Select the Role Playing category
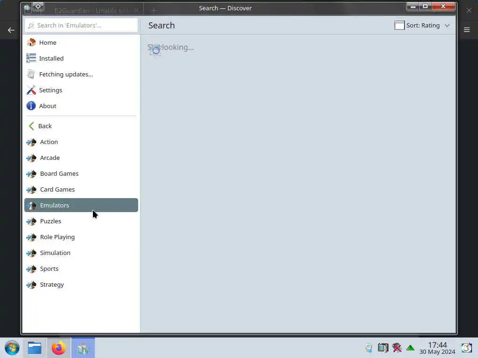 tap(81, 237)
